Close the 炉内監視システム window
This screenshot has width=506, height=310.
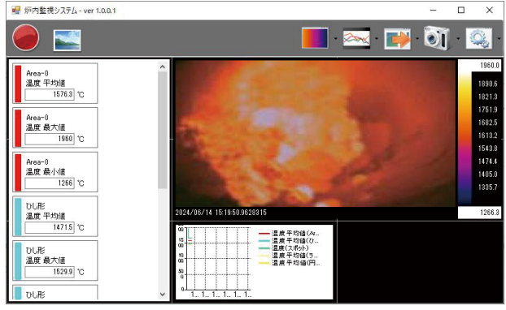(489, 11)
